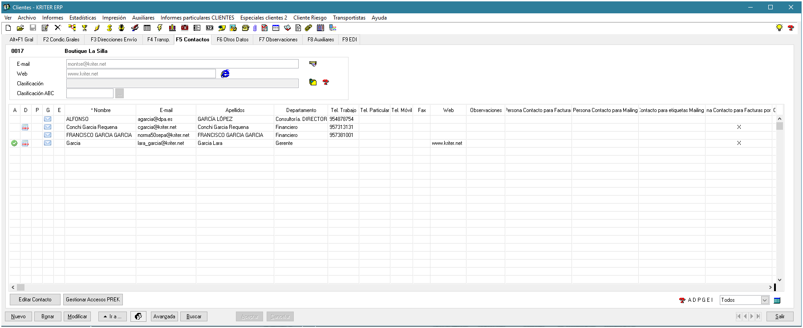Screen dimensions: 803x328
Task: Click the open folder toolbar icon
Action: click(20, 28)
